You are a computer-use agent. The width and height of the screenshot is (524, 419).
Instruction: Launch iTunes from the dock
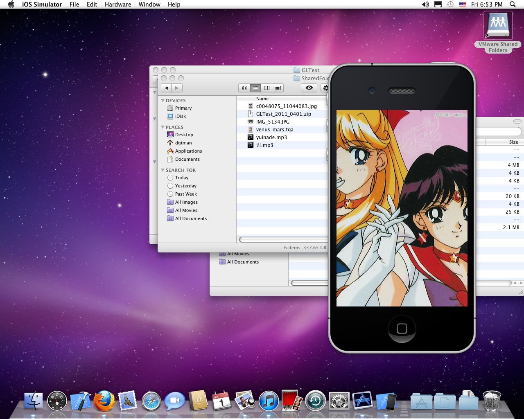pyautogui.click(x=269, y=401)
